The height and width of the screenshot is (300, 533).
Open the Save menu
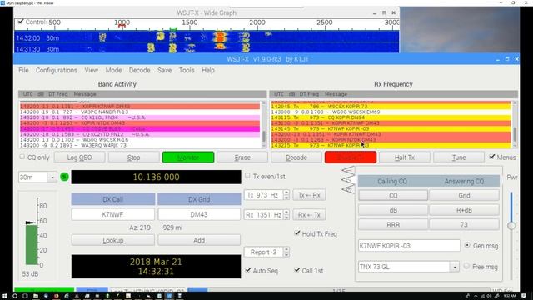[x=164, y=70]
